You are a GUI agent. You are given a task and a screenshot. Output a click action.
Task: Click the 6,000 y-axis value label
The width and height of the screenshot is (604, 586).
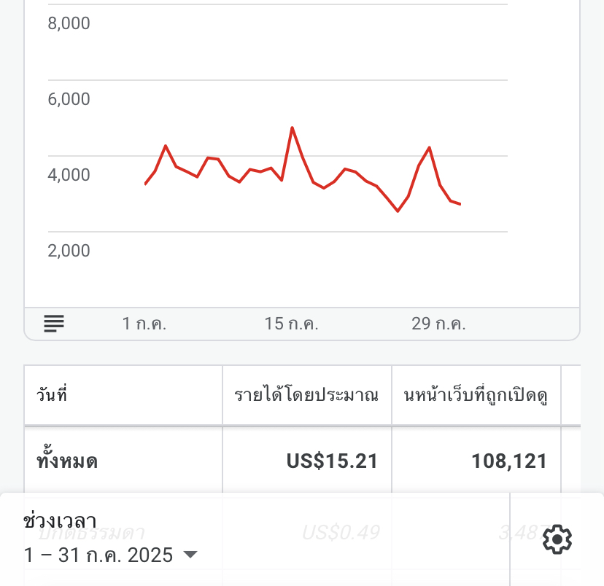69,99
